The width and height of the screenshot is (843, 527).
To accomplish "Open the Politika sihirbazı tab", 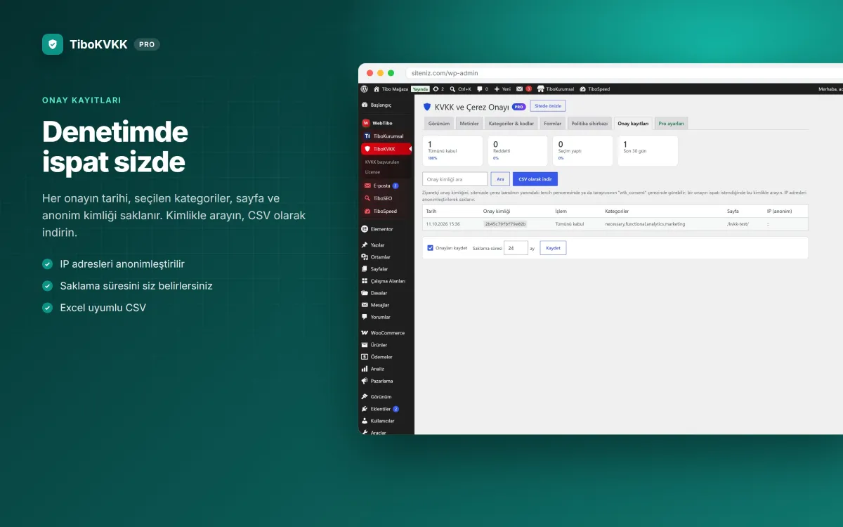I will pyautogui.click(x=589, y=124).
